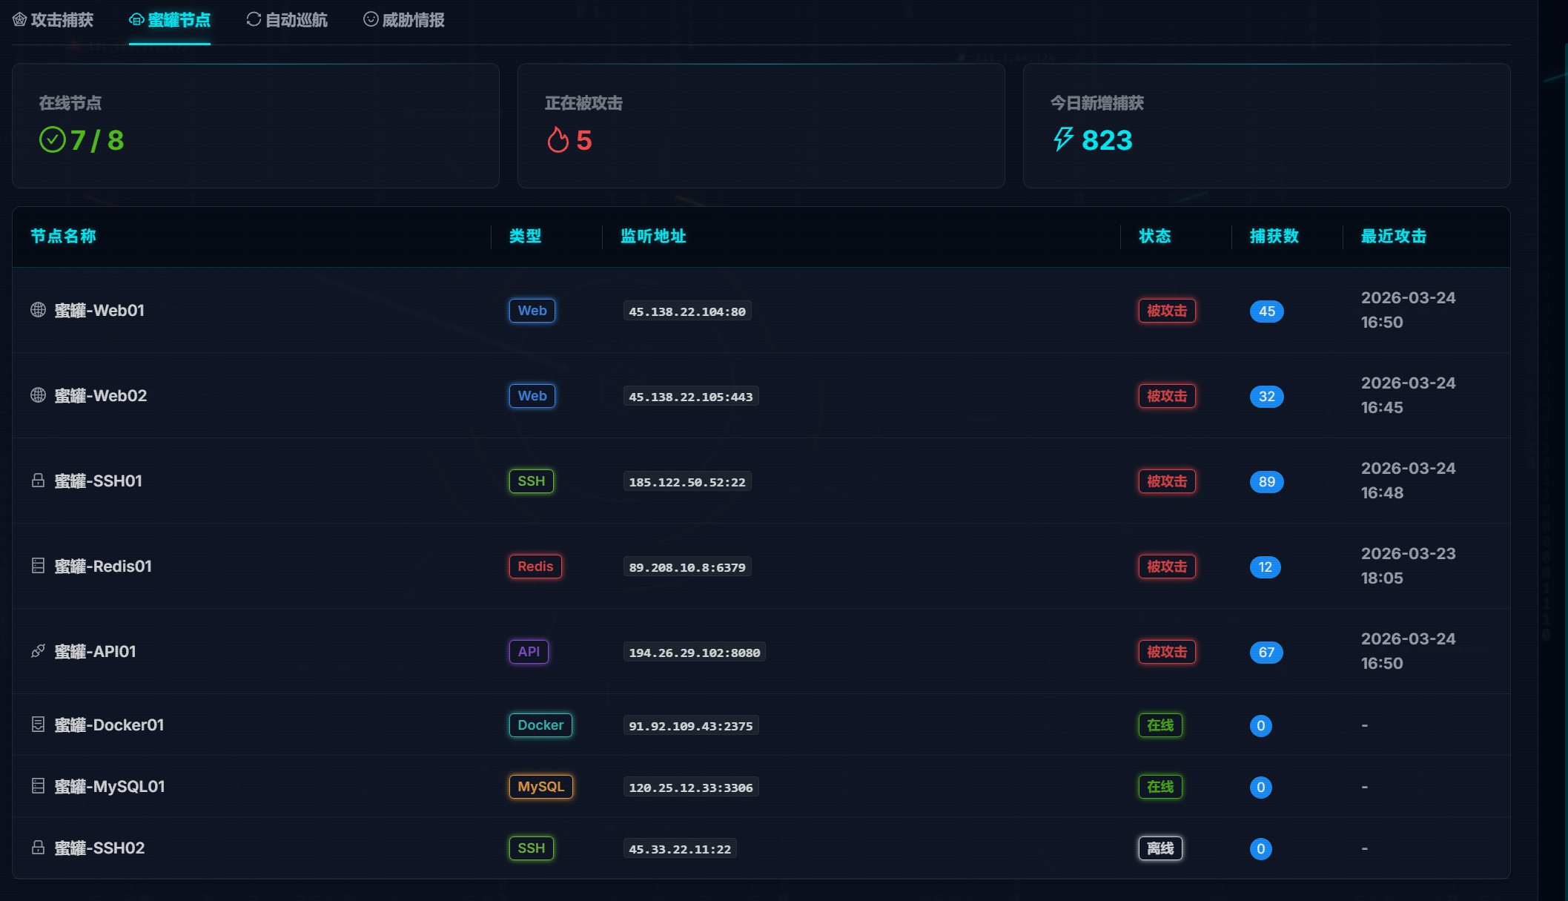Click the SSH type tag for 蜜罐-SSH01
1568x901 pixels.
tap(532, 481)
